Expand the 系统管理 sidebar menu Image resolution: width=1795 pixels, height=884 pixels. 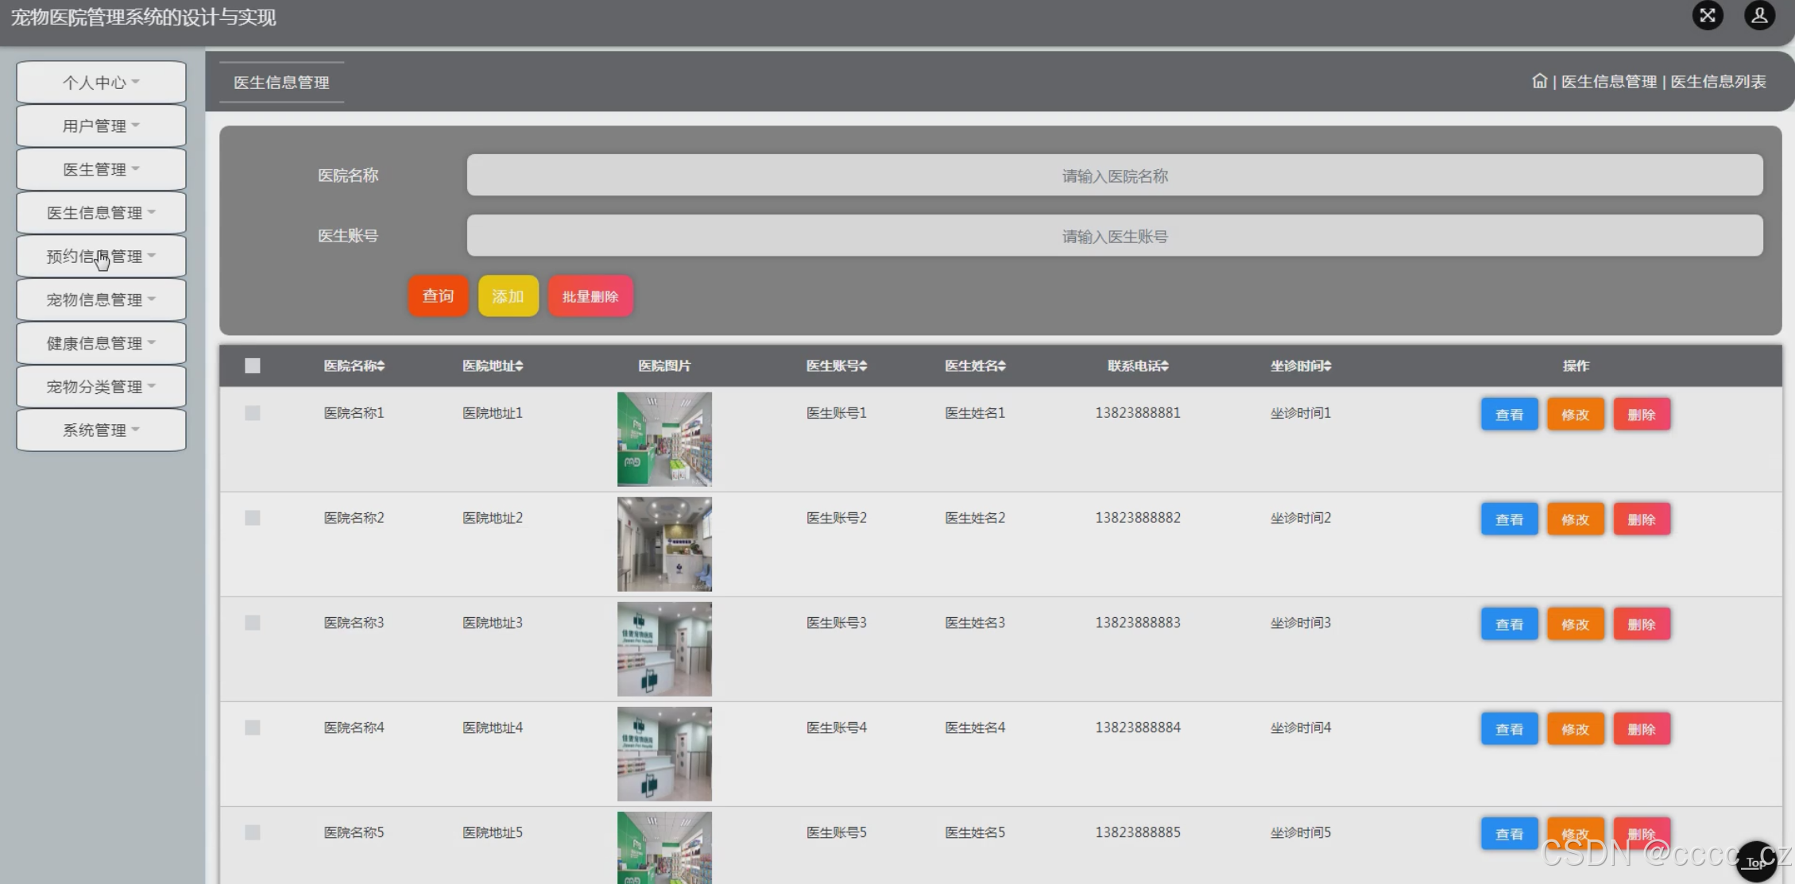point(101,430)
